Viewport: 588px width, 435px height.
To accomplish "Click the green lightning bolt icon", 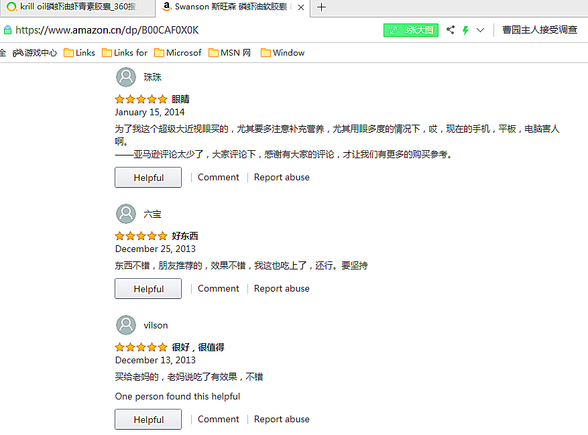I will pyautogui.click(x=465, y=30).
